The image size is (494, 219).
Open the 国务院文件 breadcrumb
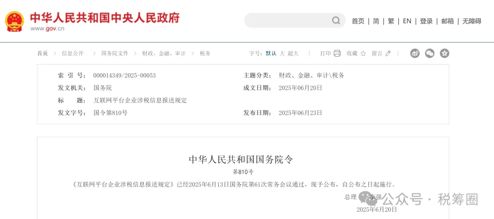click(115, 53)
